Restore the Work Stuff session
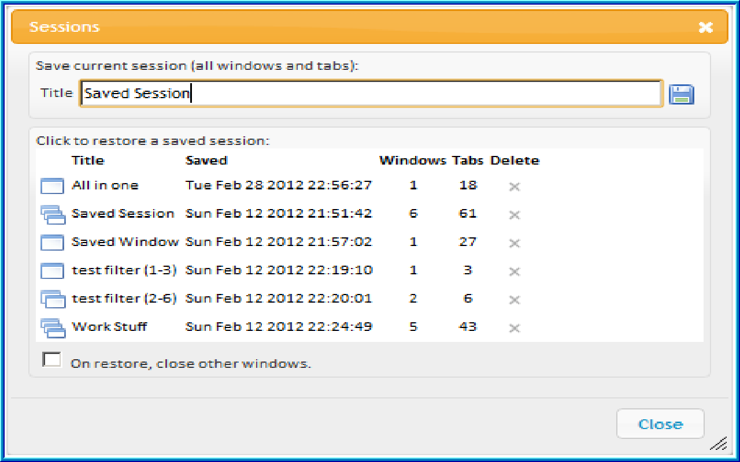This screenshot has height=462, width=740. coord(109,327)
